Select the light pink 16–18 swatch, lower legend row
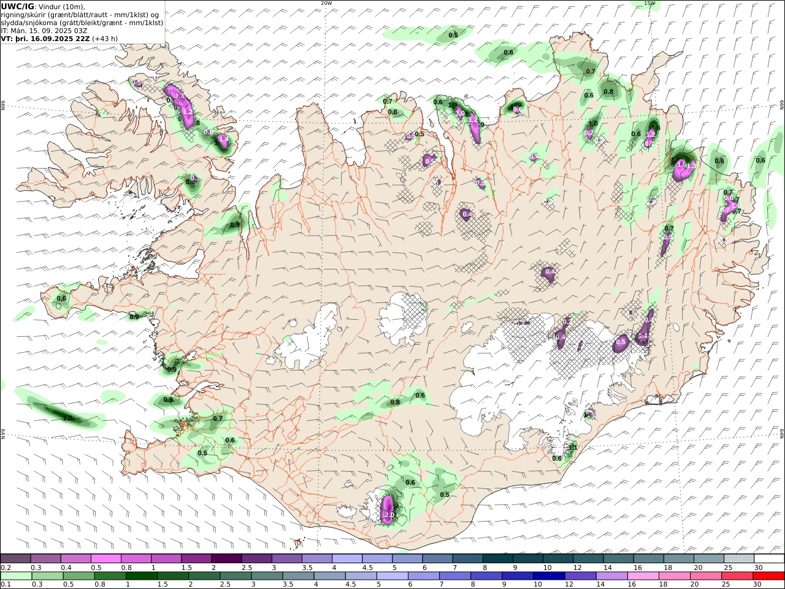 coord(643,576)
